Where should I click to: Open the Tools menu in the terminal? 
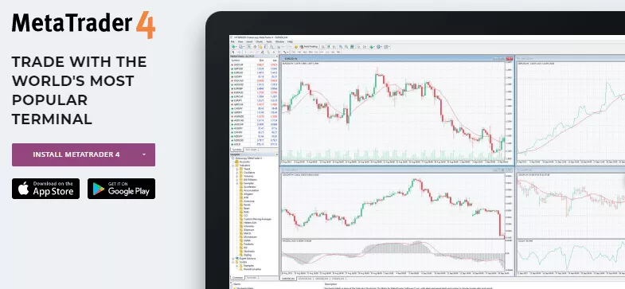(x=269, y=41)
